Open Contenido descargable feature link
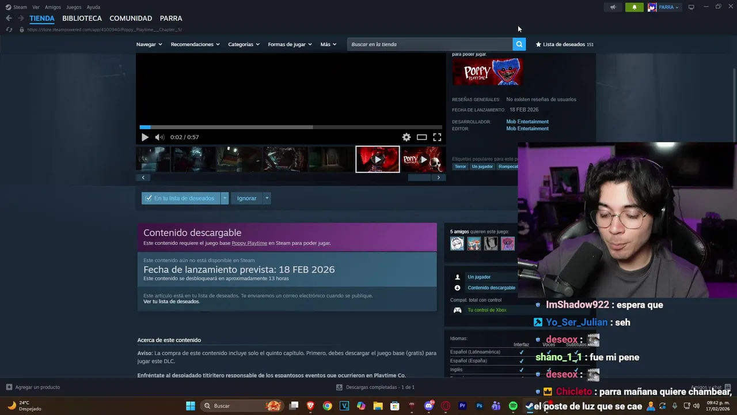Image resolution: width=737 pixels, height=415 pixels. 491,288
